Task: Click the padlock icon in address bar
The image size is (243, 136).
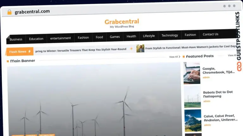Action: coord(9,12)
